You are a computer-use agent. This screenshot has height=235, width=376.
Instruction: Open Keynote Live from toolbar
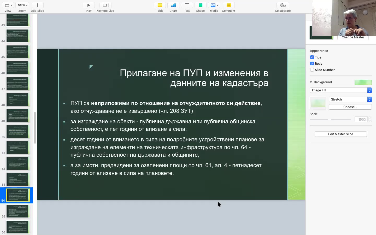click(105, 5)
